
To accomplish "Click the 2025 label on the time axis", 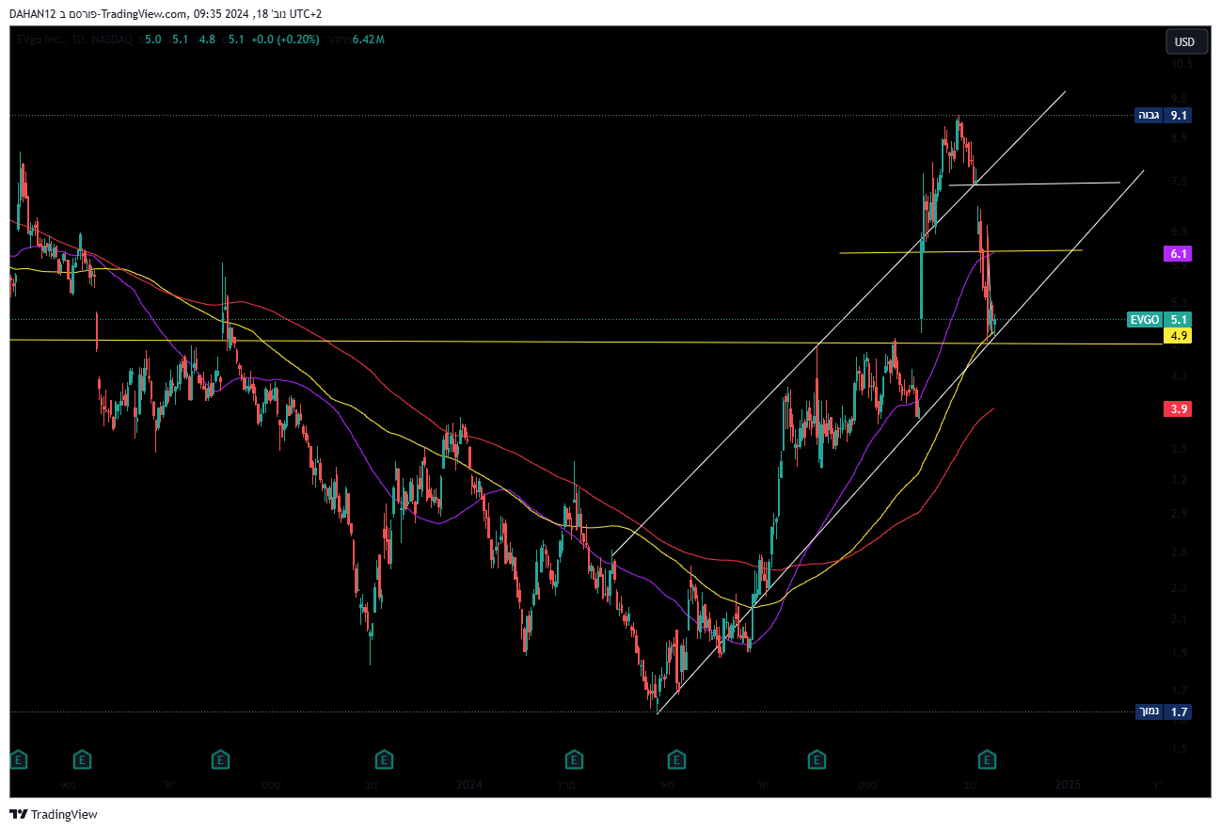I will pos(1068,784).
